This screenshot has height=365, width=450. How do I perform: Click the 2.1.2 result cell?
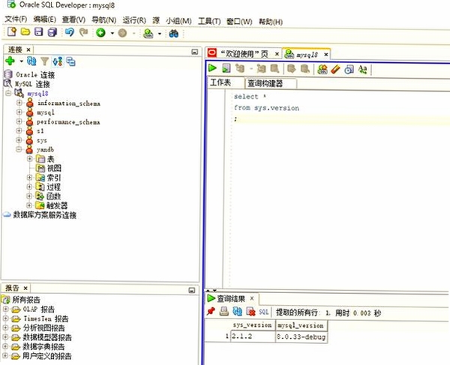(253, 337)
